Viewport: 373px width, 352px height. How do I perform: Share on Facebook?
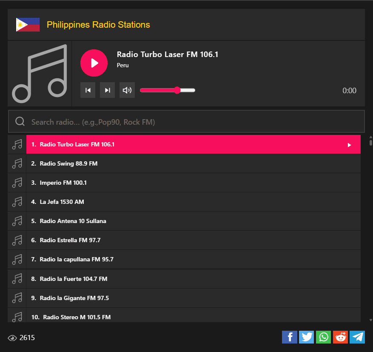click(x=290, y=337)
